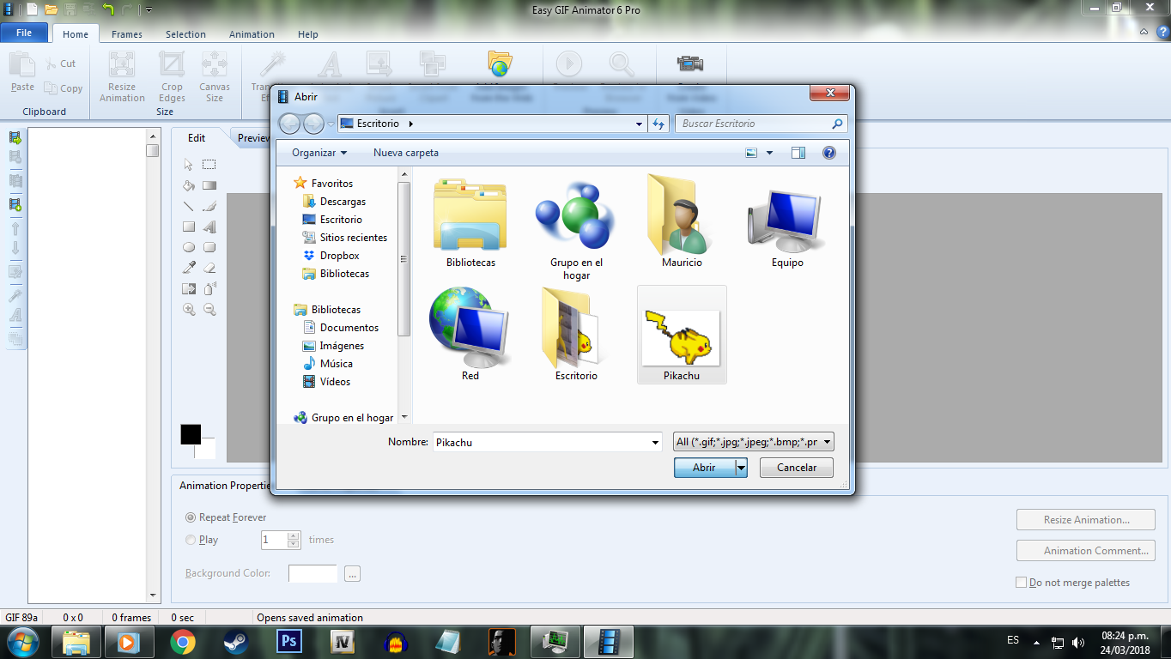The width and height of the screenshot is (1171, 659).
Task: Click the Cancelar button
Action: coord(797,468)
